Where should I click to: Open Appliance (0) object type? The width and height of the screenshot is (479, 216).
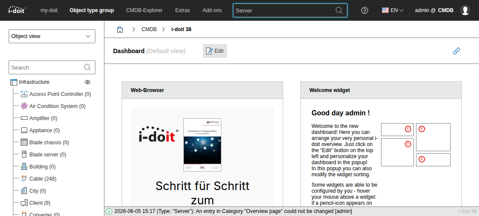[x=44, y=130]
